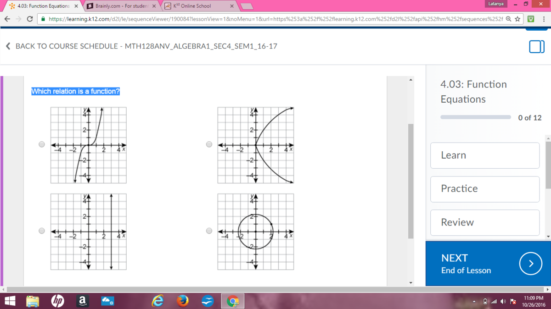Open the blue bird app on taskbar
The width and height of the screenshot is (551, 309).
(x=208, y=301)
